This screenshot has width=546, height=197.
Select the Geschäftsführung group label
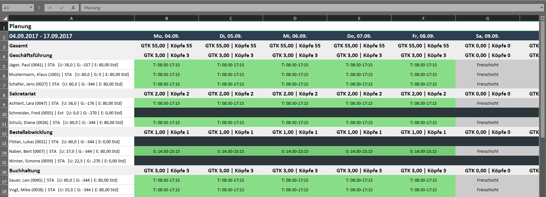(x=71, y=55)
